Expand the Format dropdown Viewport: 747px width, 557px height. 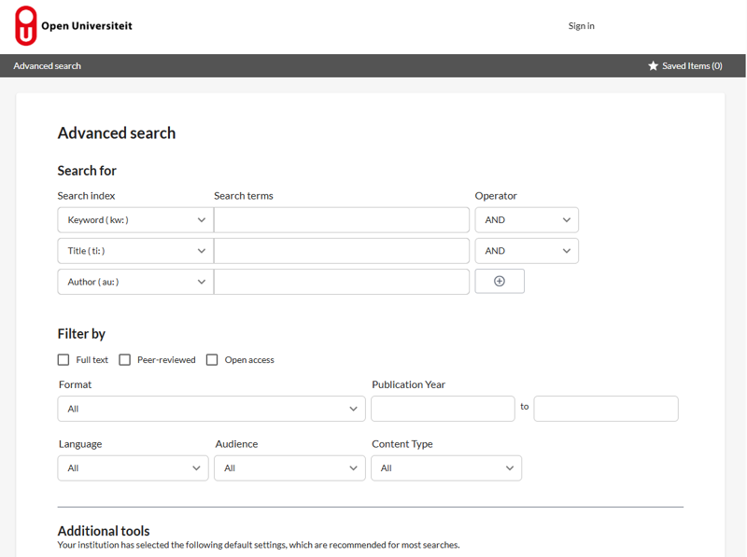click(x=211, y=409)
